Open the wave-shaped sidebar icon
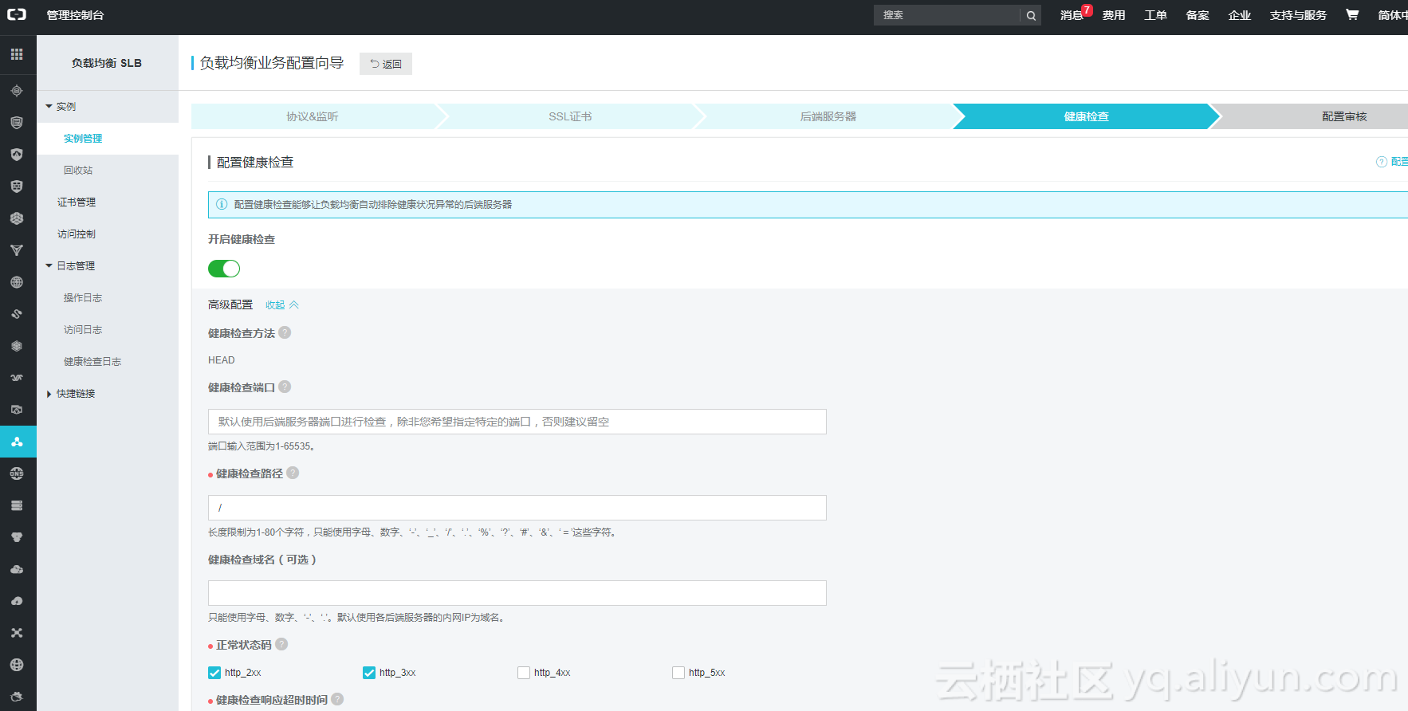Image resolution: width=1408 pixels, height=711 pixels. [x=17, y=378]
